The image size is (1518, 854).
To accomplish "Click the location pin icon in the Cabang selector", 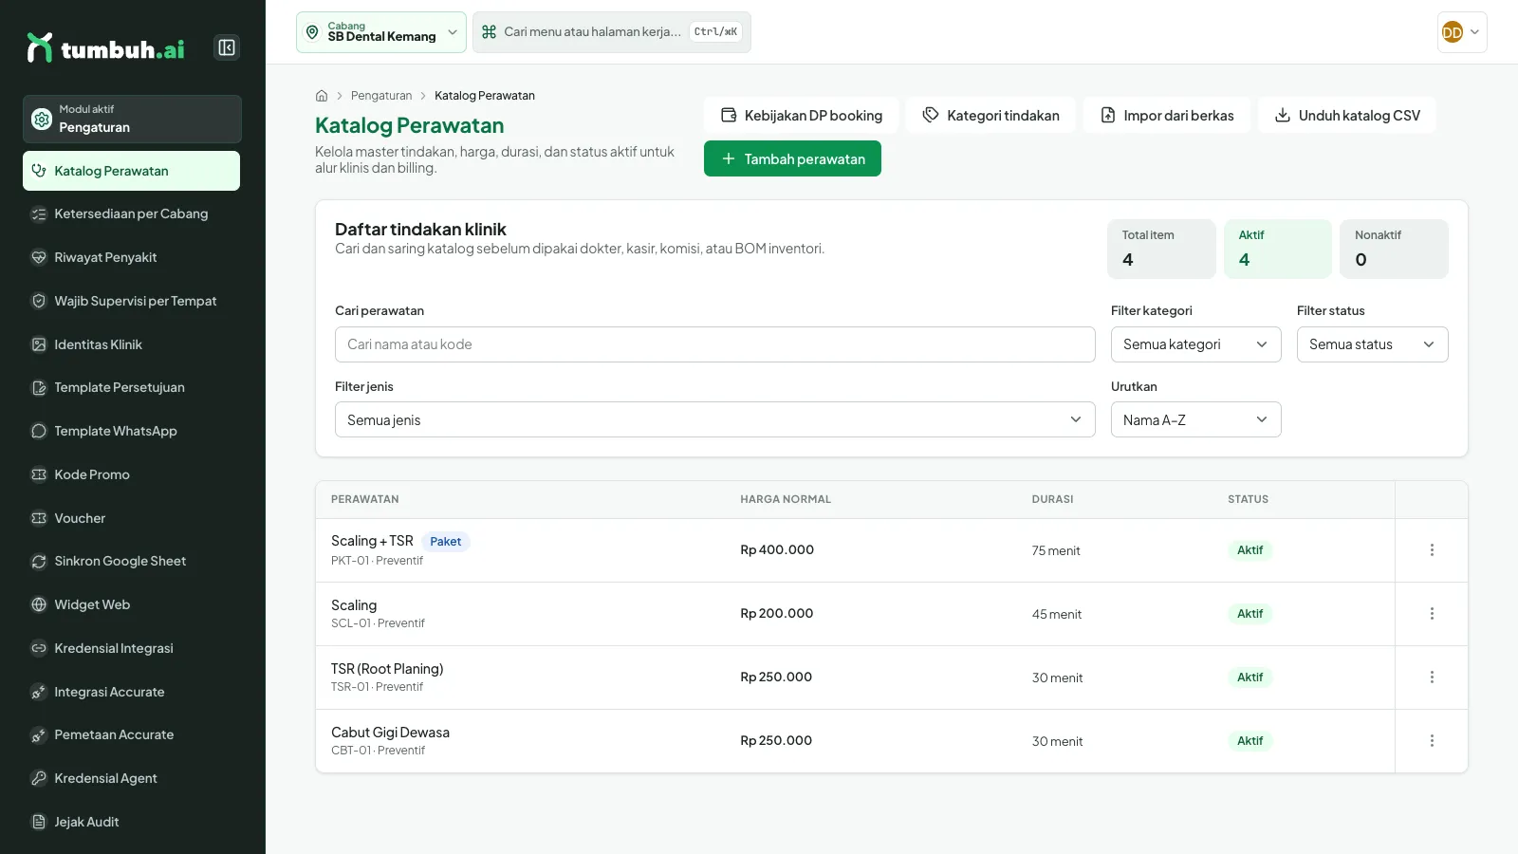I will [x=312, y=32].
